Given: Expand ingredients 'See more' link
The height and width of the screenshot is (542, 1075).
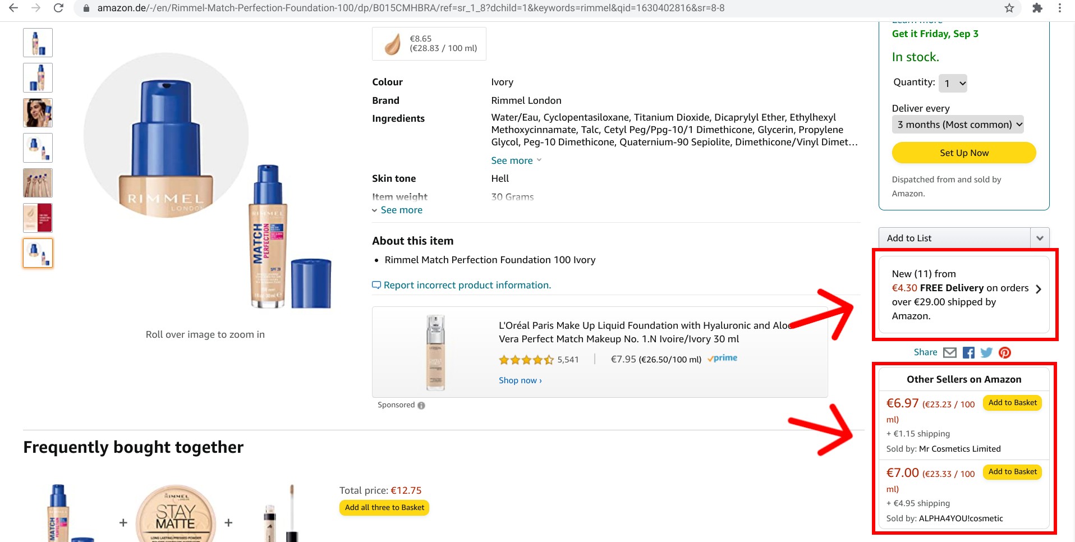Looking at the screenshot, I should click(512, 160).
